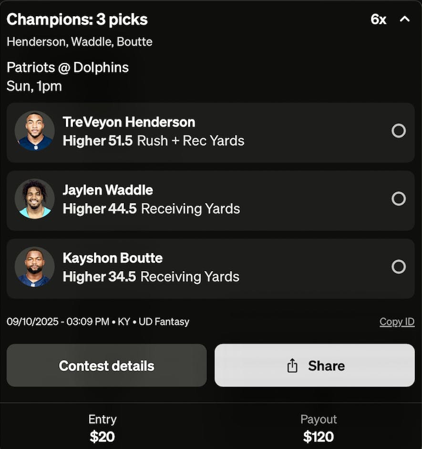Click the entry timestamp and UD Fantasy line
This screenshot has height=449, width=422.
click(98, 322)
